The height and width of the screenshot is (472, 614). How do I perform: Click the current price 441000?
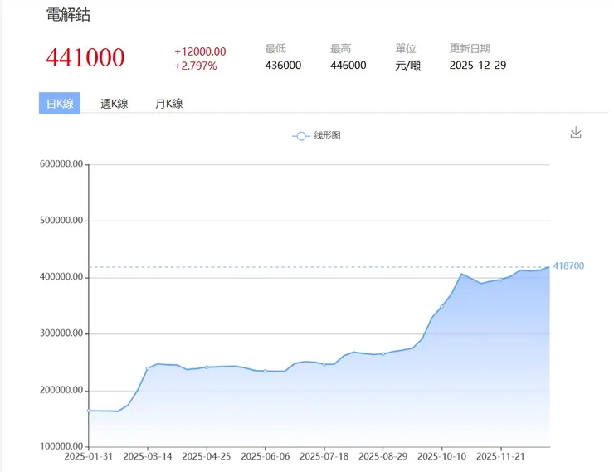[x=85, y=57]
